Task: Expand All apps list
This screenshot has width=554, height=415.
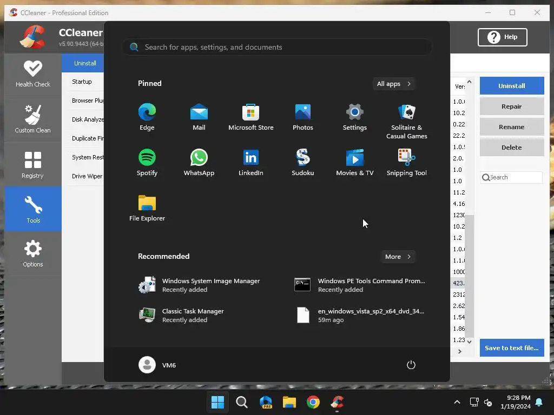Action: (x=394, y=84)
